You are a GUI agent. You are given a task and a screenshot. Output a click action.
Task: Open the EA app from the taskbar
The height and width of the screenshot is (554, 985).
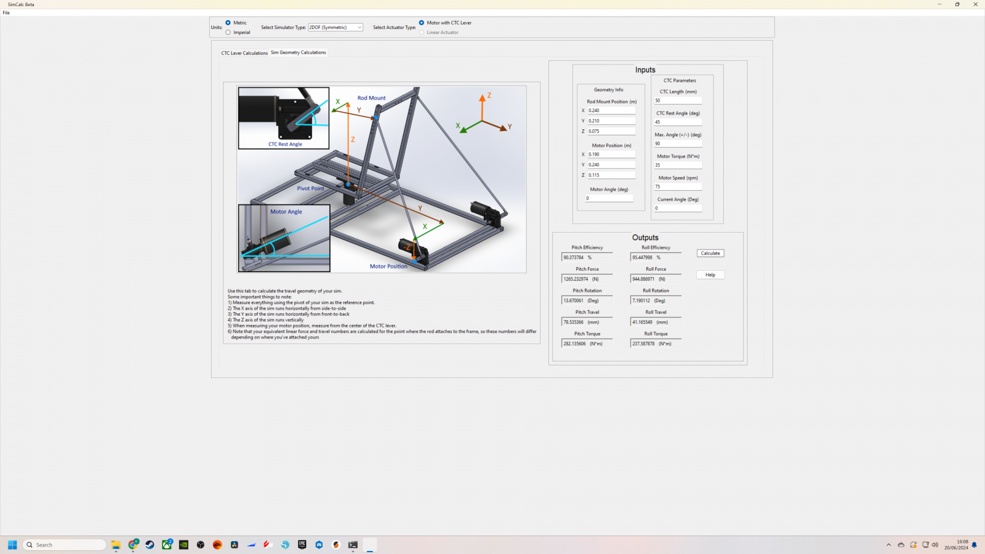217,545
